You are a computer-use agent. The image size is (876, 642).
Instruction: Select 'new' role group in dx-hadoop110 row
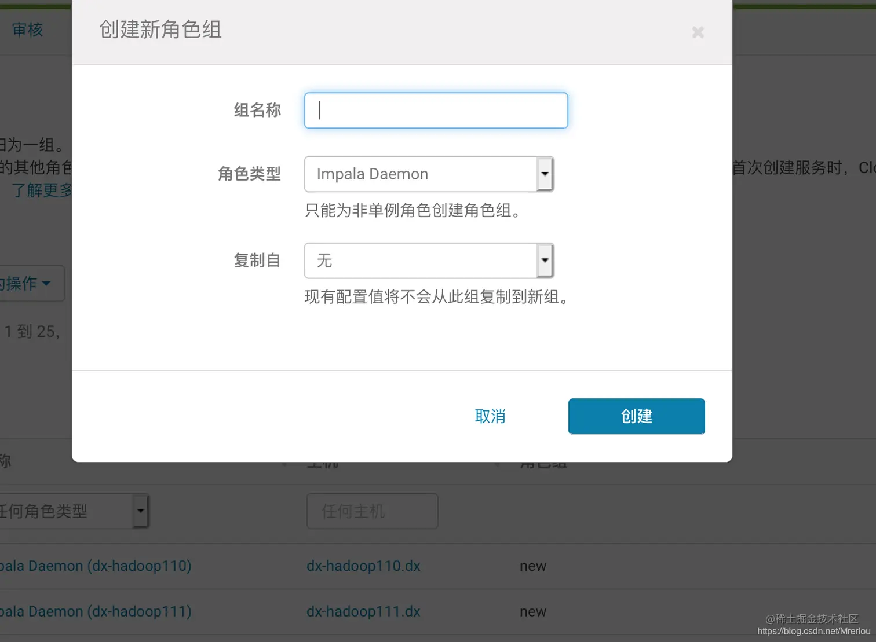tap(533, 566)
